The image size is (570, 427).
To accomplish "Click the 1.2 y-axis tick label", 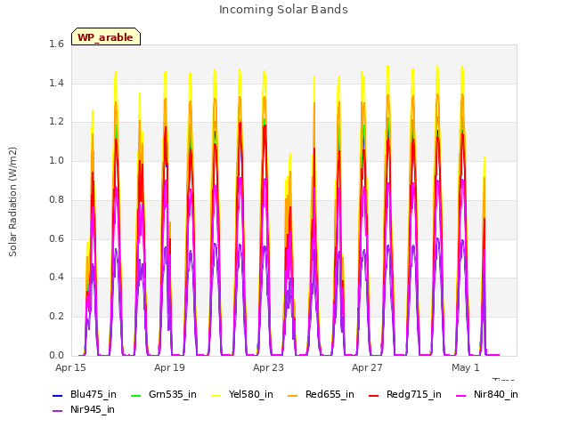I will (x=56, y=122).
